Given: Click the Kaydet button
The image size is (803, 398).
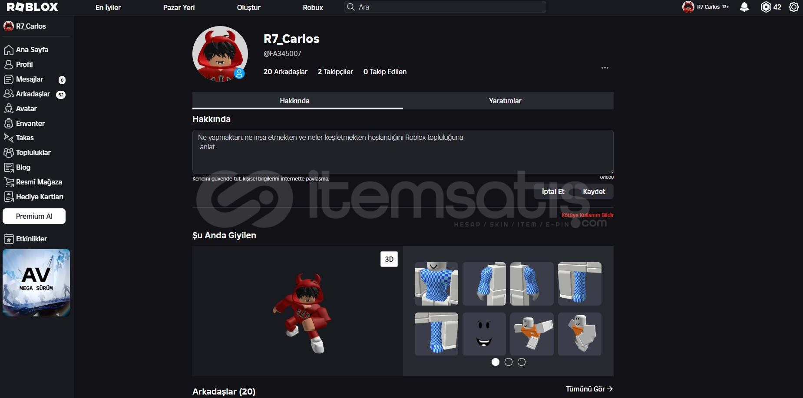Looking at the screenshot, I should 594,191.
